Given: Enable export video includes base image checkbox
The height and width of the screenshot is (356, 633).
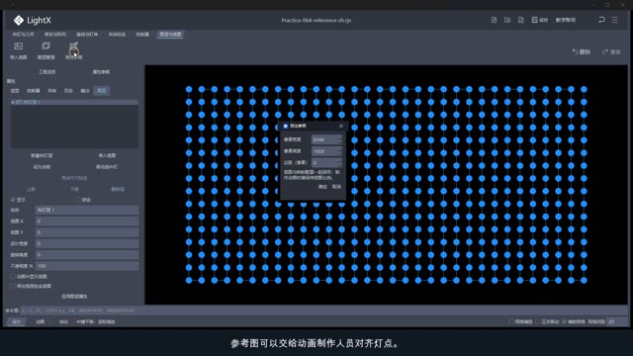Looking at the screenshot, I should pyautogui.click(x=13, y=286).
